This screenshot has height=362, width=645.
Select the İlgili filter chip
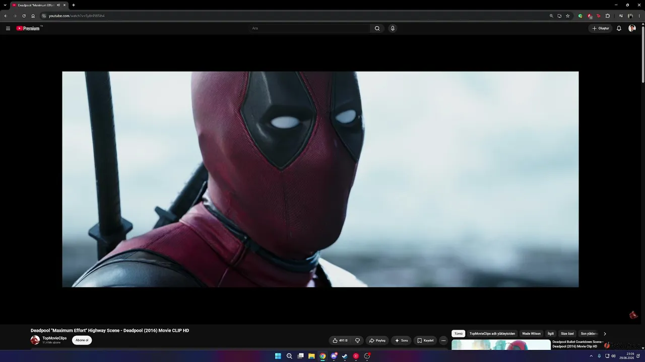[x=551, y=333]
